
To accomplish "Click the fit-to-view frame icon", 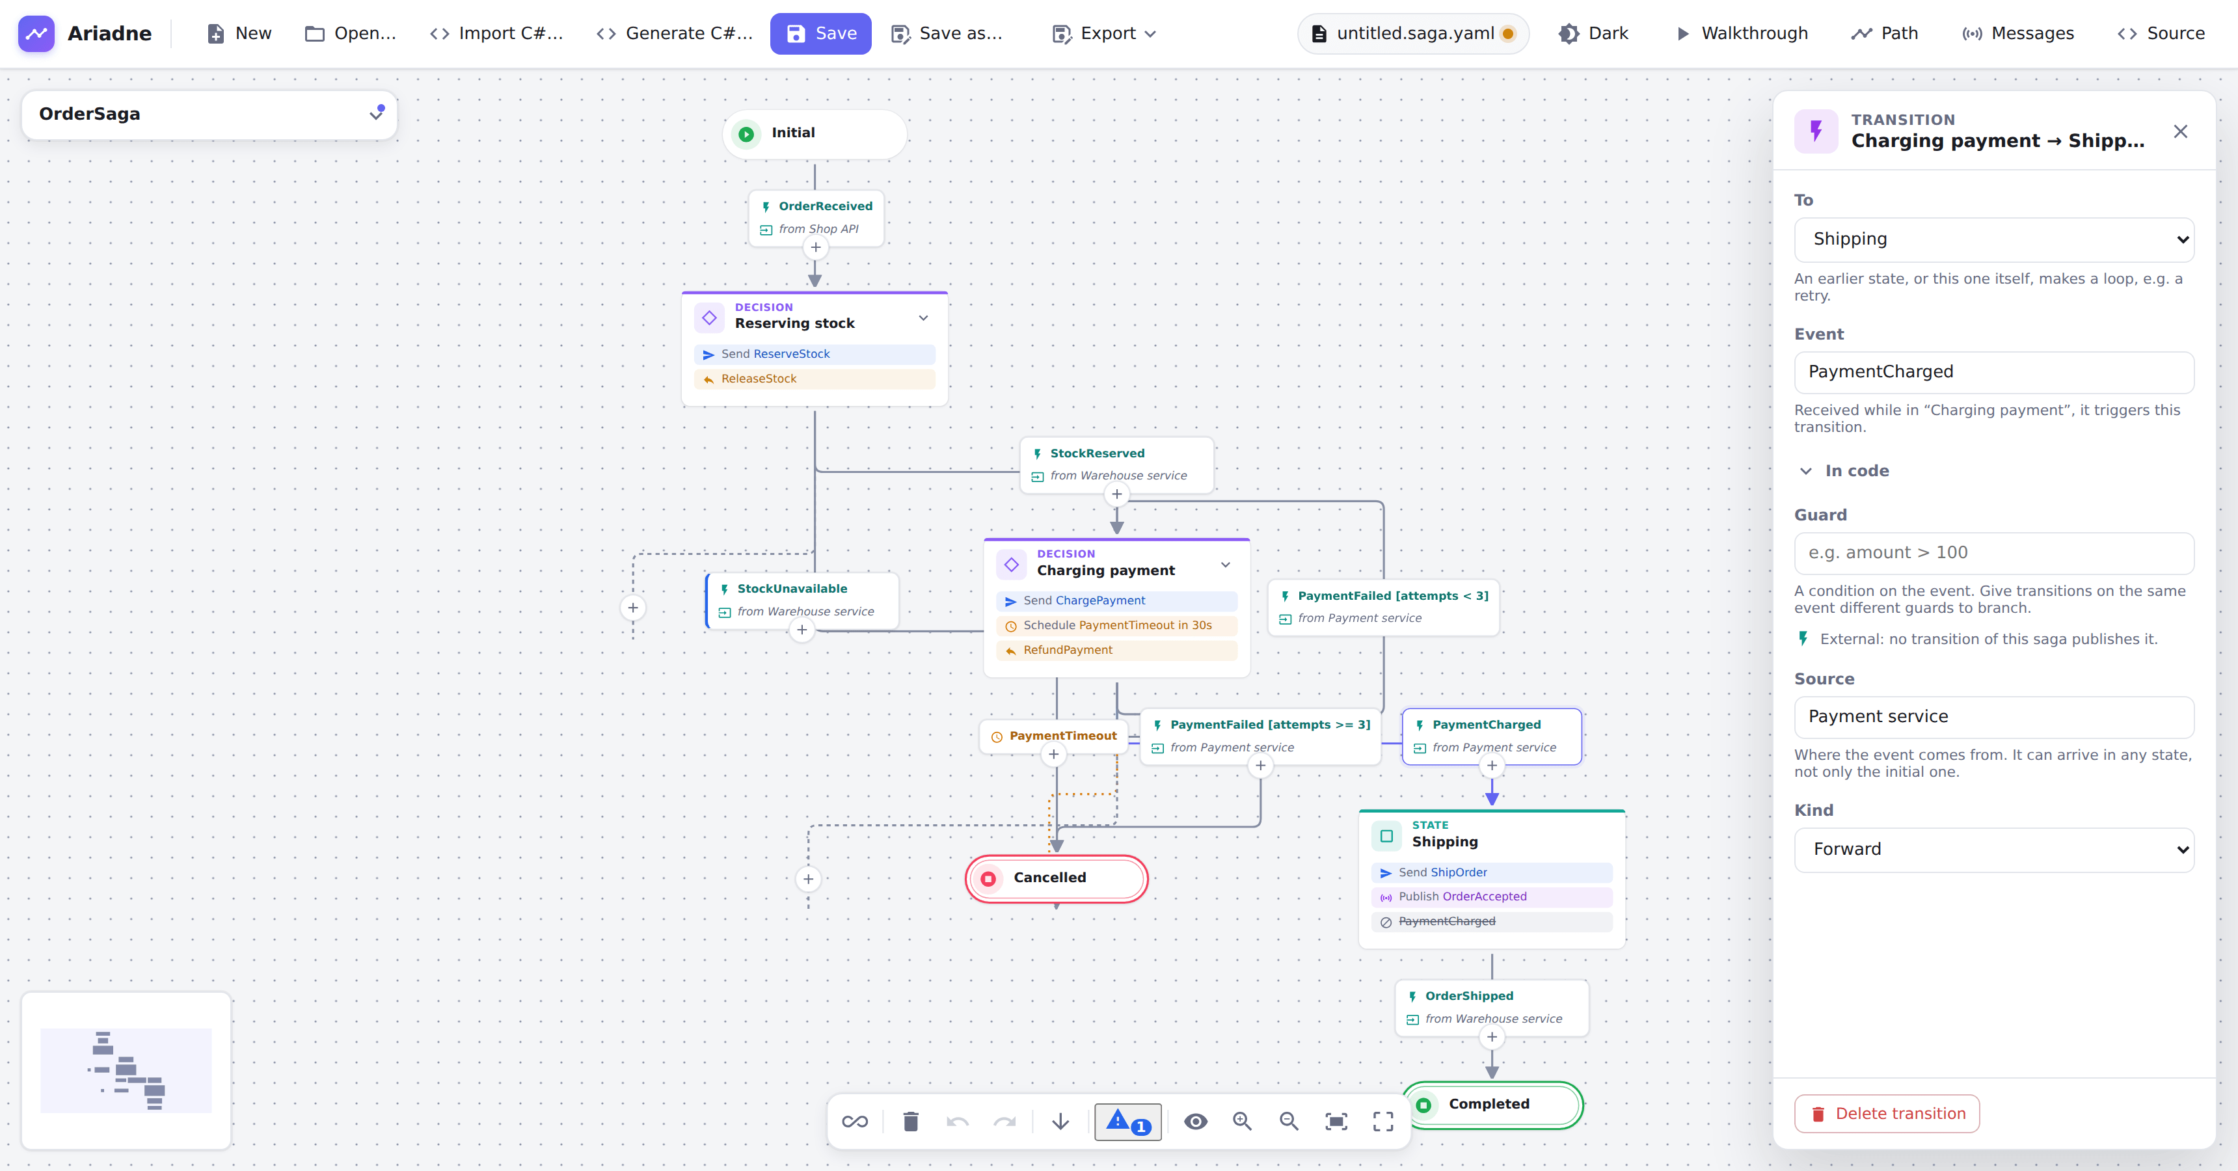I will (x=1336, y=1122).
